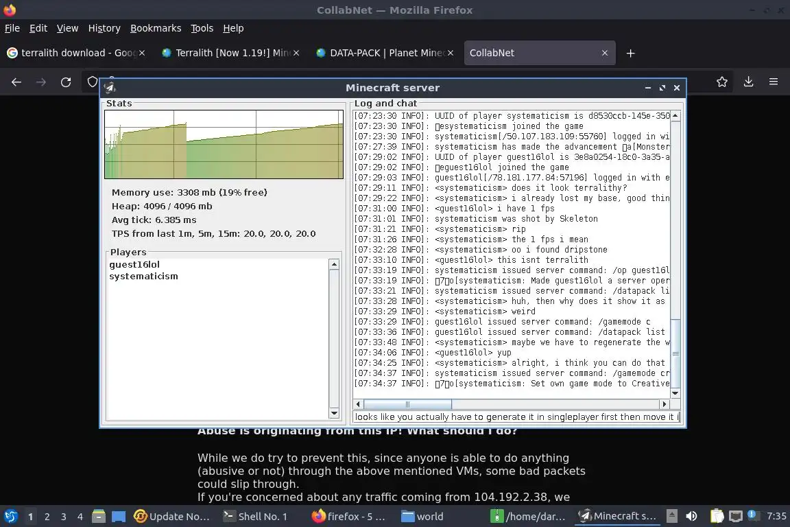Open Update Notifier taskbar item
Image resolution: width=790 pixels, height=527 pixels.
[172, 517]
